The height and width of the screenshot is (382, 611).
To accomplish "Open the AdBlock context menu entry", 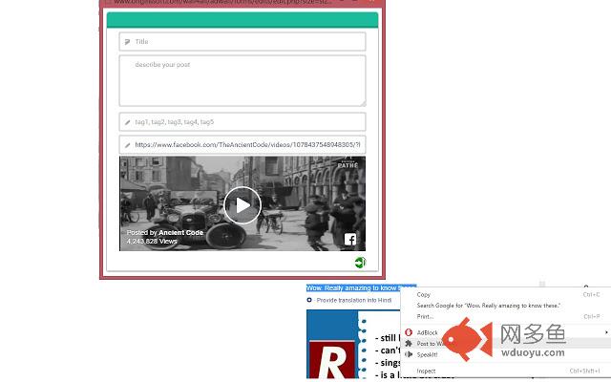I will 506,332.
